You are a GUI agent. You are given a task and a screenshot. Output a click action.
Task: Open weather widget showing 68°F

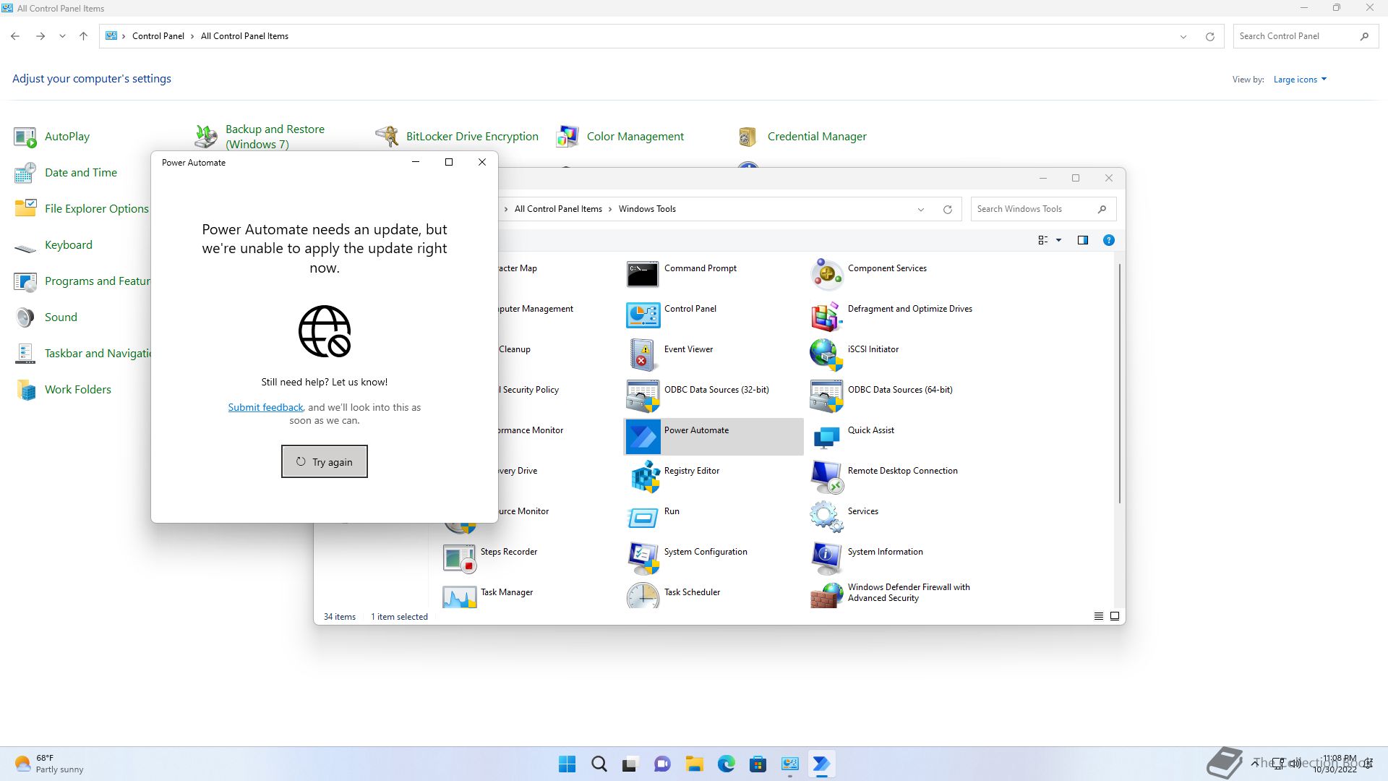point(49,764)
